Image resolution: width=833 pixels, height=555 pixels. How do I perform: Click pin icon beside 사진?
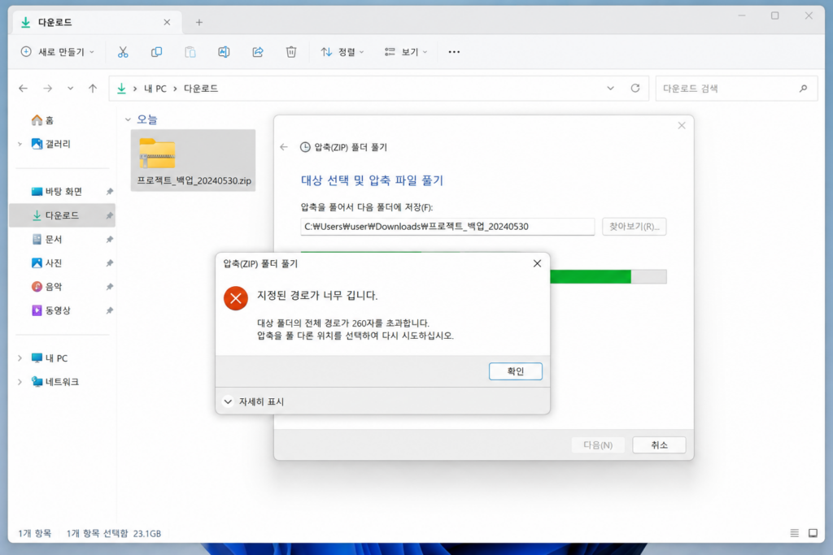[110, 263]
